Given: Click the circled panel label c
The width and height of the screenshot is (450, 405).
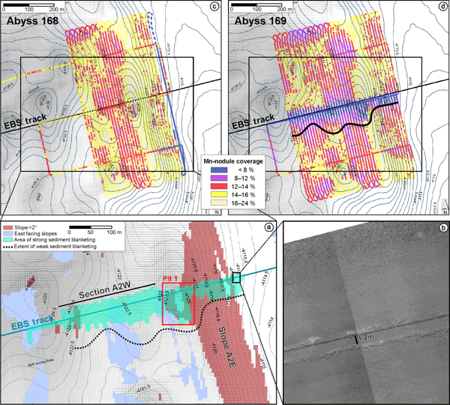Looking at the screenshot, I should pos(215,7).
